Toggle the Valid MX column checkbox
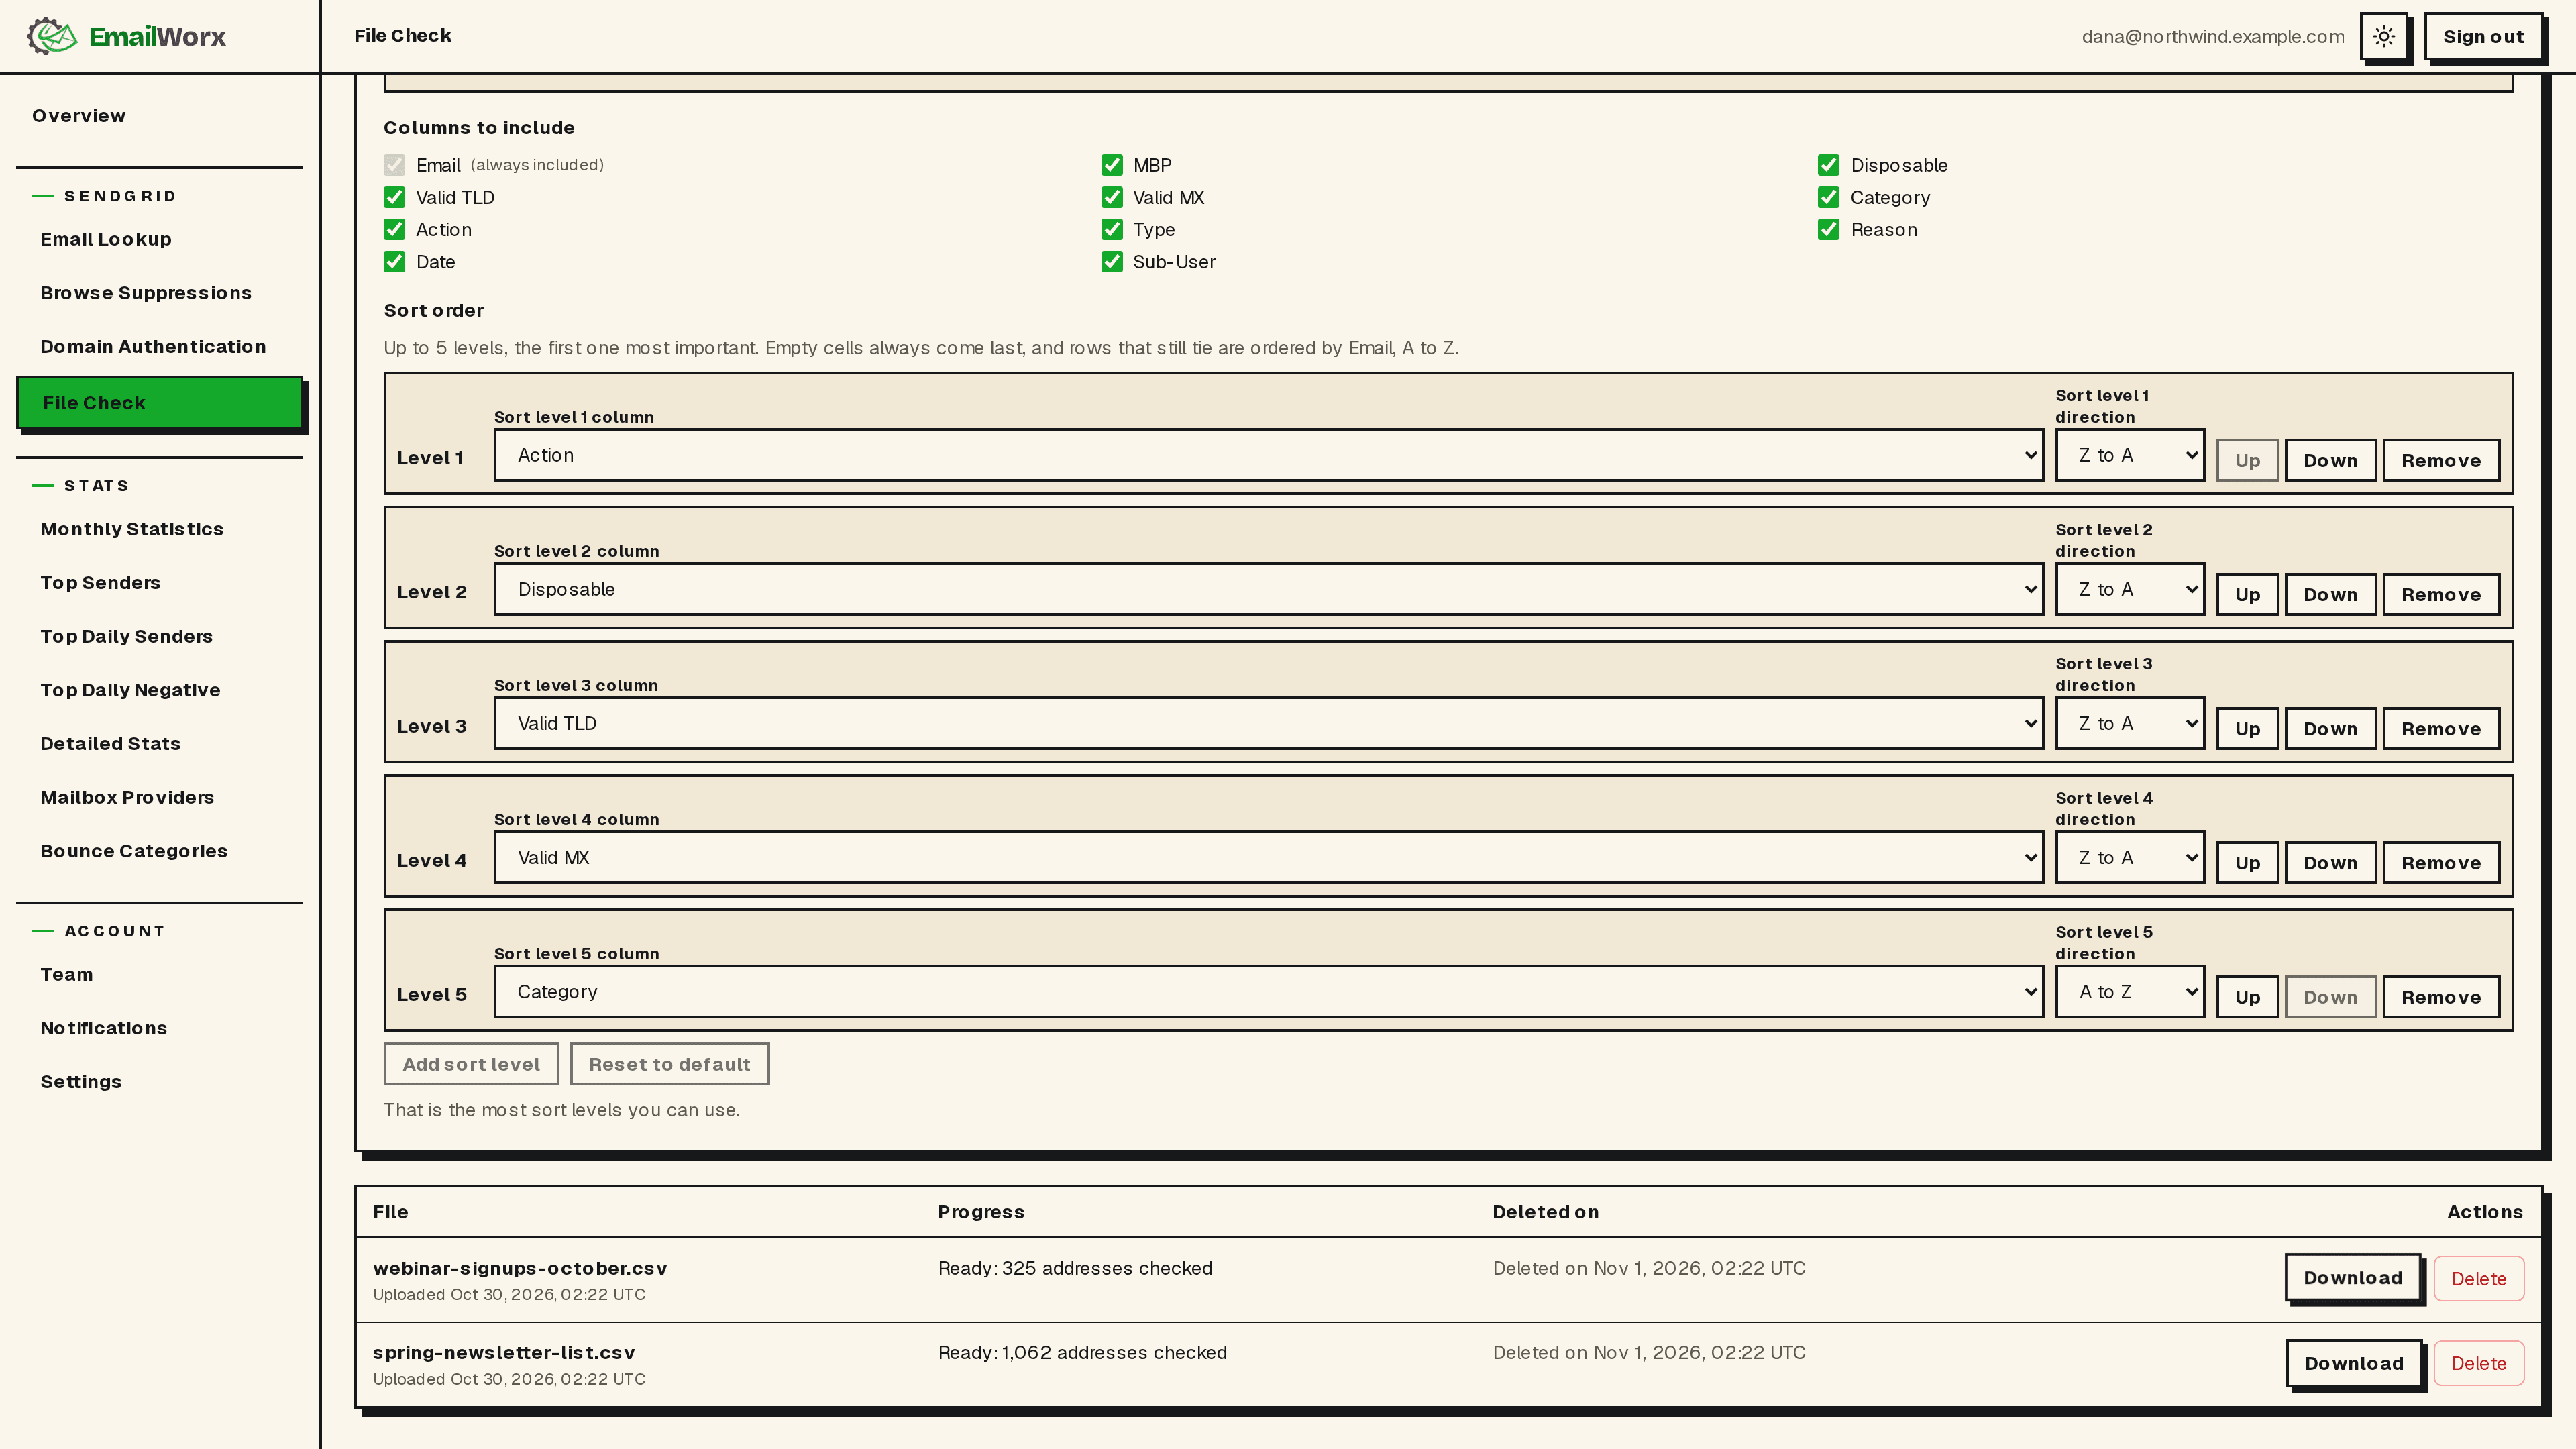Screen dimensions: 2576x1449 pos(1112,197)
